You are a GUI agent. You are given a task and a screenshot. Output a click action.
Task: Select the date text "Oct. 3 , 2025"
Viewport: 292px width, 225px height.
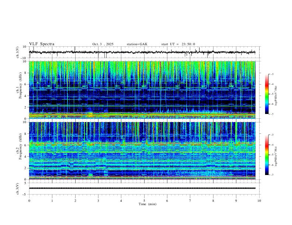103,44
